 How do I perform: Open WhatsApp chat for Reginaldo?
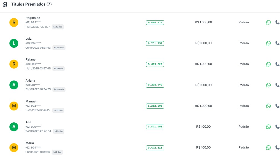coord(268,22)
